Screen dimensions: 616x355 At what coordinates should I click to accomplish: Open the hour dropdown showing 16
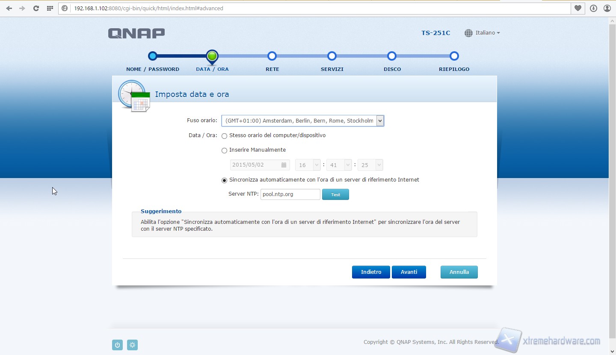(x=308, y=165)
